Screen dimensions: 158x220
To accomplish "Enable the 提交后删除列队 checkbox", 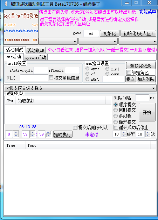I will 75,127.
